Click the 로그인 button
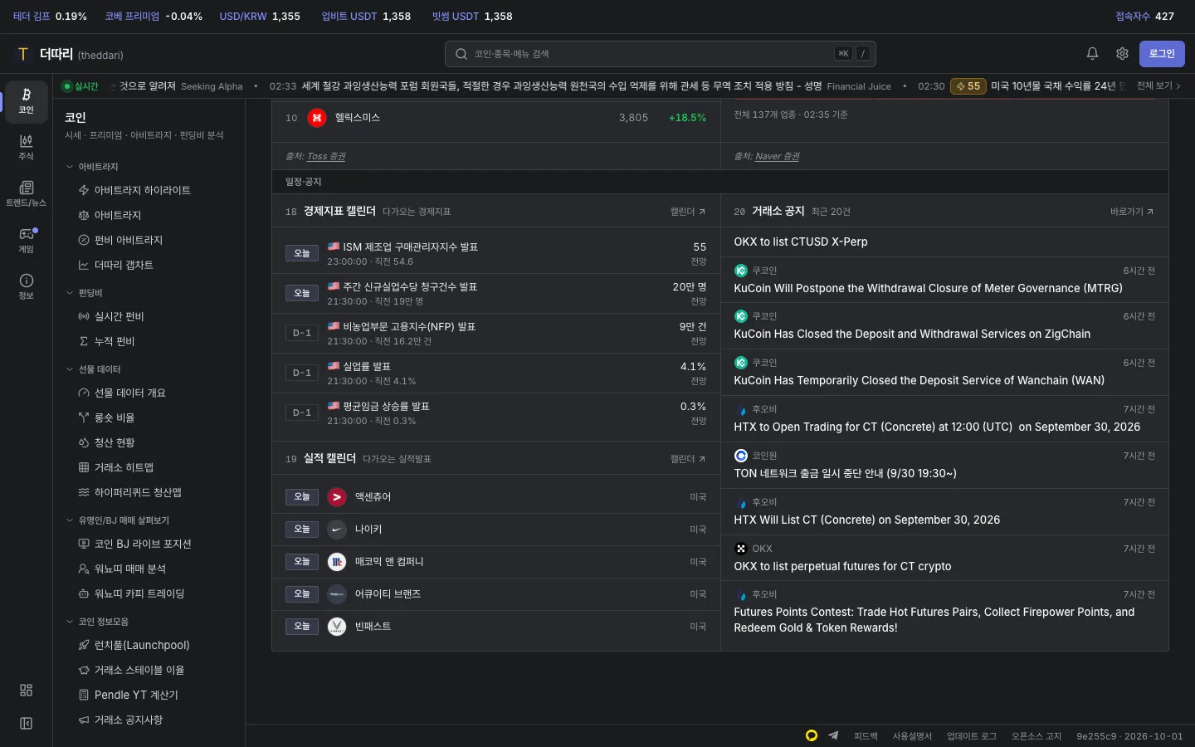Screen dimensions: 1195x747 tap(1162, 54)
